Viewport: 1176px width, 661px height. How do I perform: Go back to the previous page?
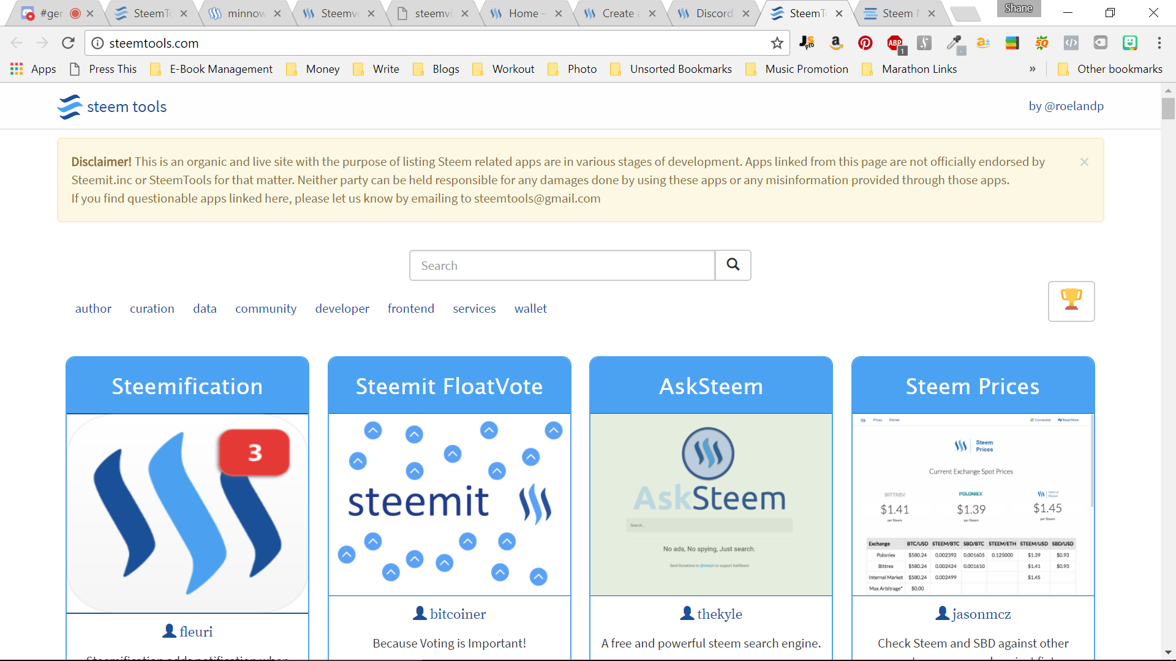click(x=17, y=43)
